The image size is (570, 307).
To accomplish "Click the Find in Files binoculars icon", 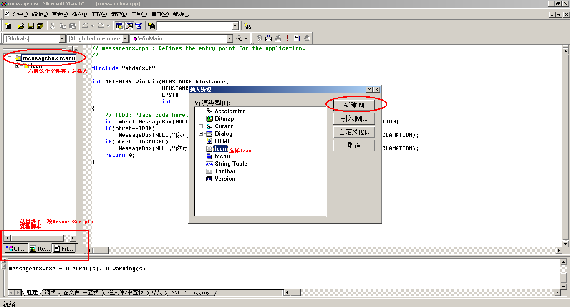I will click(x=151, y=26).
